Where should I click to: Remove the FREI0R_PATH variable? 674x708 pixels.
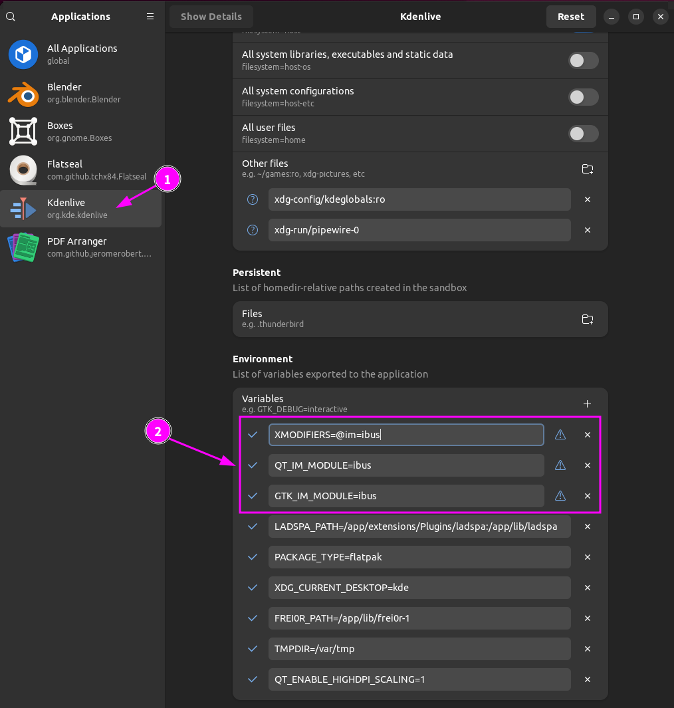588,618
